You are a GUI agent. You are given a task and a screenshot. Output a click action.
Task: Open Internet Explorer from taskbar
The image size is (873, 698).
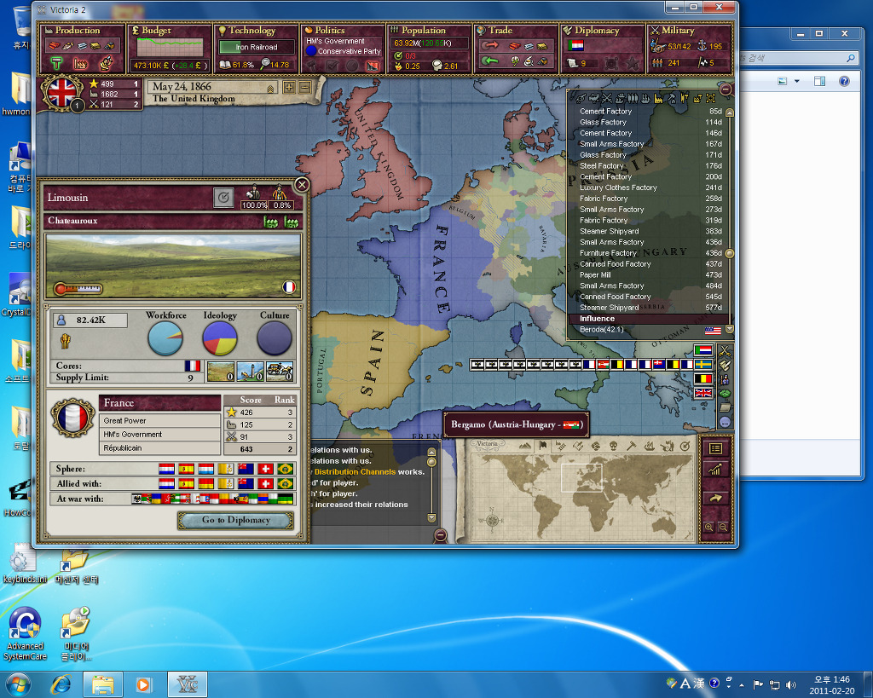(x=61, y=684)
